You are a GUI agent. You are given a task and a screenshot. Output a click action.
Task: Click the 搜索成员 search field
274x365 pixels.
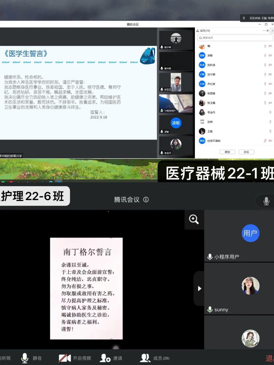[235, 38]
